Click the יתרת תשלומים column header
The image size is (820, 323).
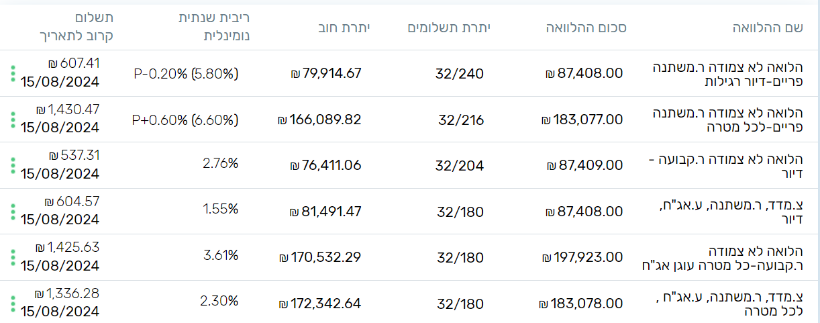click(450, 28)
